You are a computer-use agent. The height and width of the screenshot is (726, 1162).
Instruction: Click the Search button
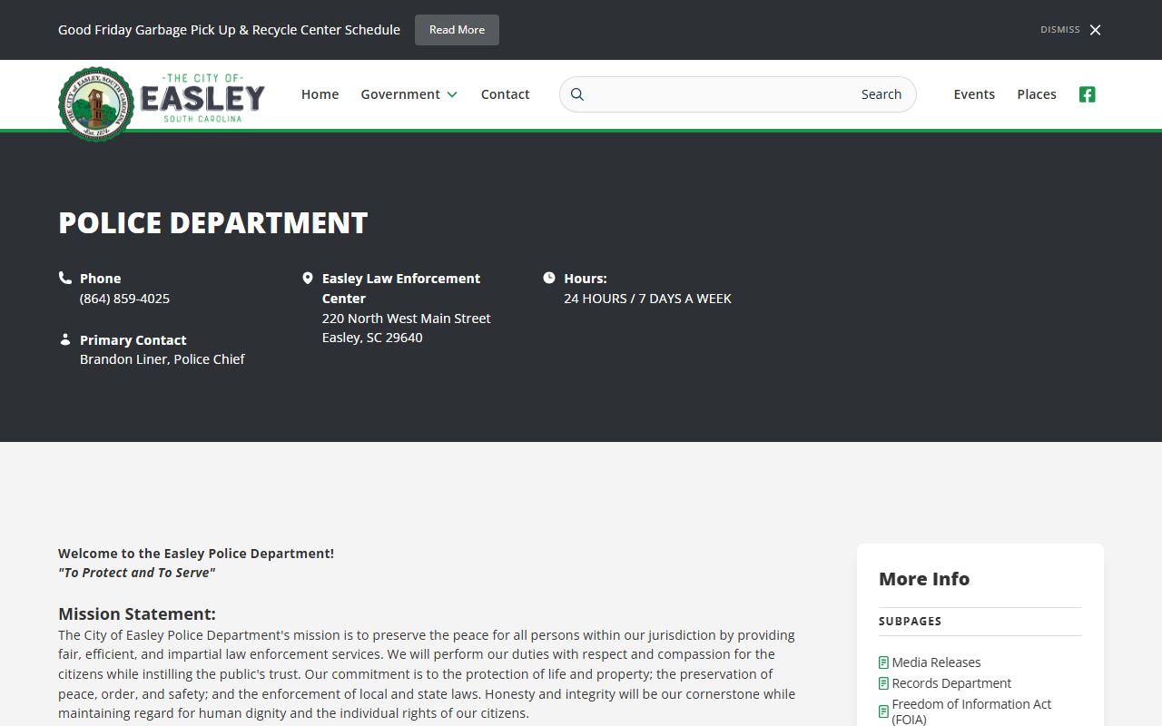click(x=881, y=94)
